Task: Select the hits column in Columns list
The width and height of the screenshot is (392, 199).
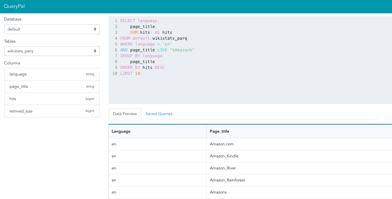Action: (x=52, y=99)
